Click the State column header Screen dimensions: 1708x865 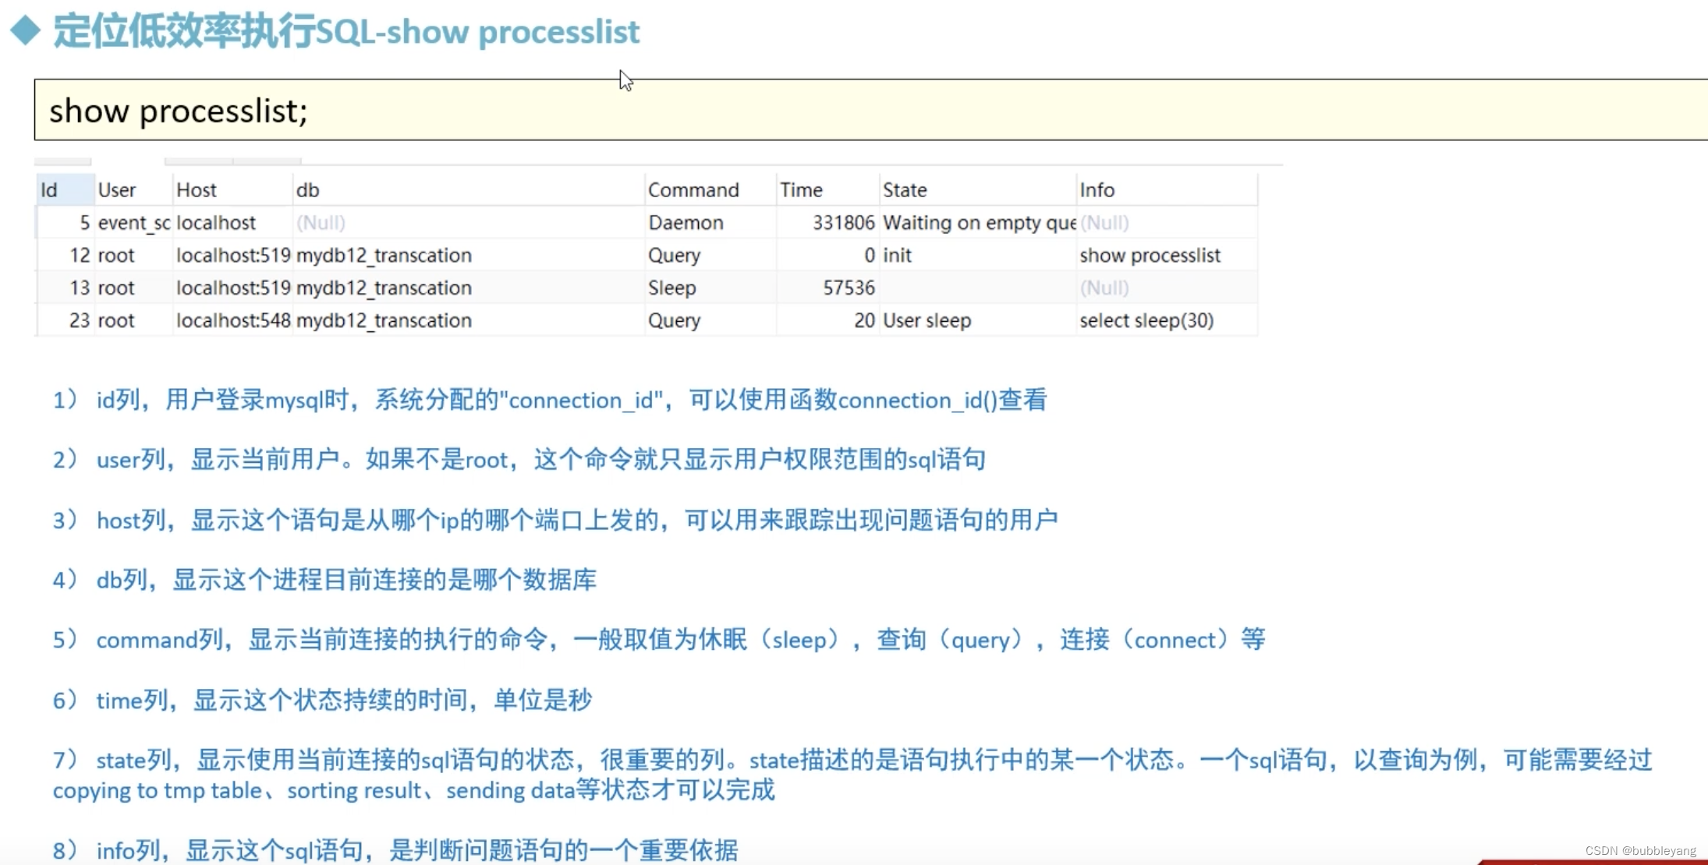[x=905, y=190]
